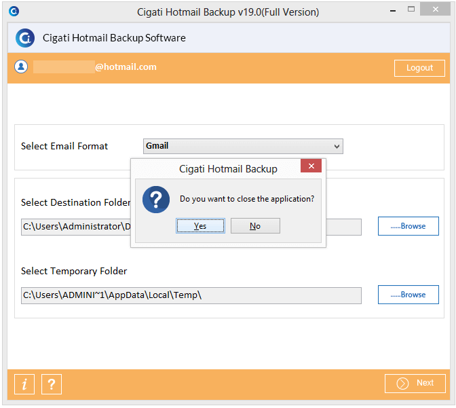Click the 'Do you want to close' message
This screenshot has height=408, width=456.
tap(247, 199)
